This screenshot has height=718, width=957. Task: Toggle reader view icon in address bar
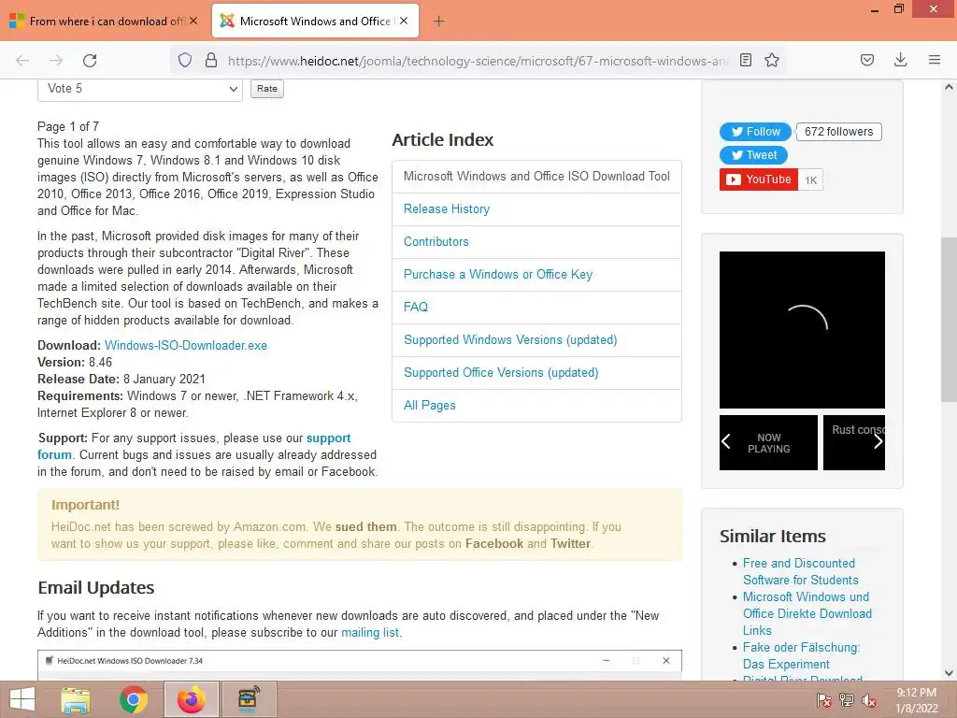745,60
